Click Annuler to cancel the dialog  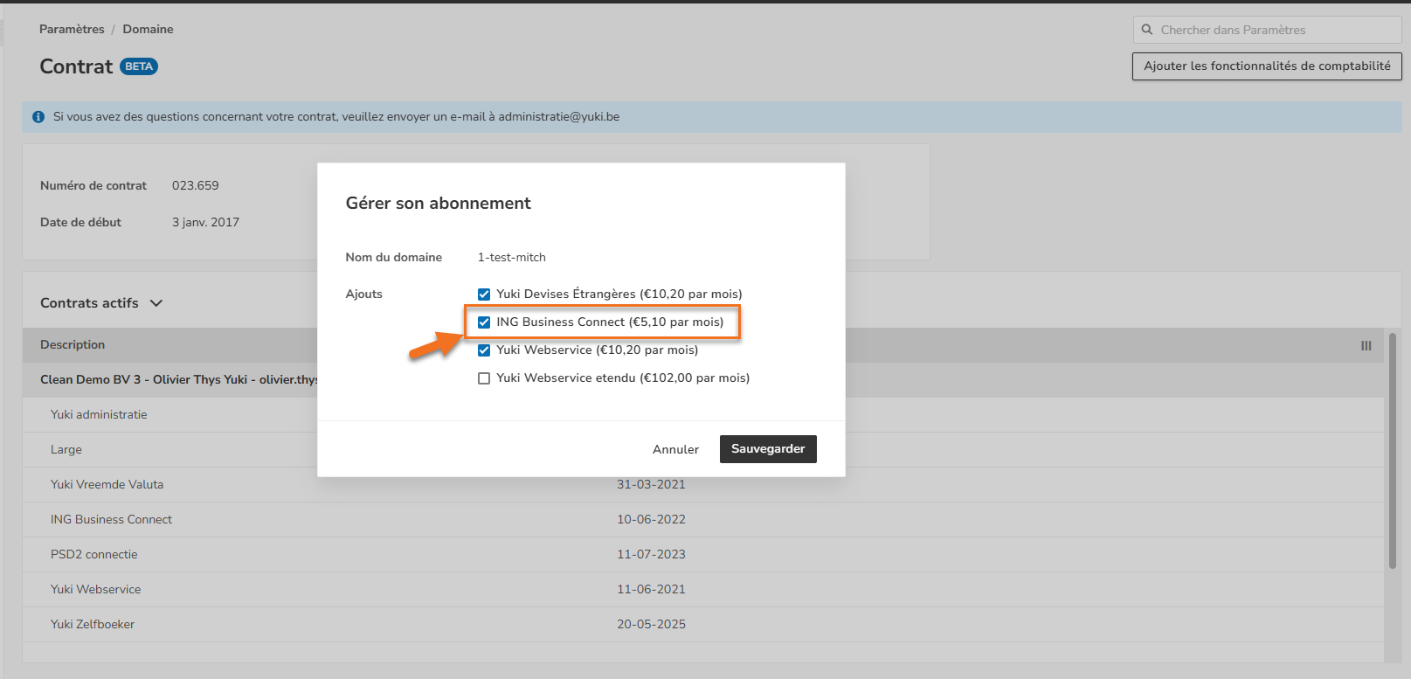click(x=675, y=449)
